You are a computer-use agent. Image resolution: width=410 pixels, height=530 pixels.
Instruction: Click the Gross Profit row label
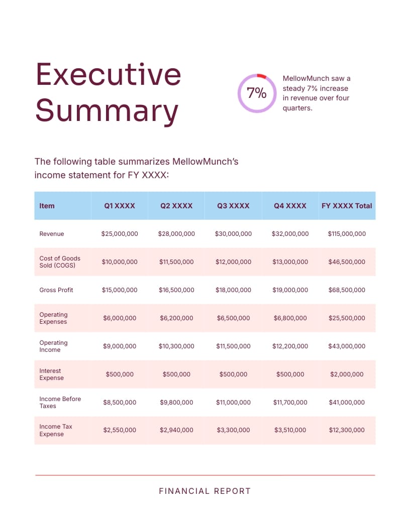point(56,290)
